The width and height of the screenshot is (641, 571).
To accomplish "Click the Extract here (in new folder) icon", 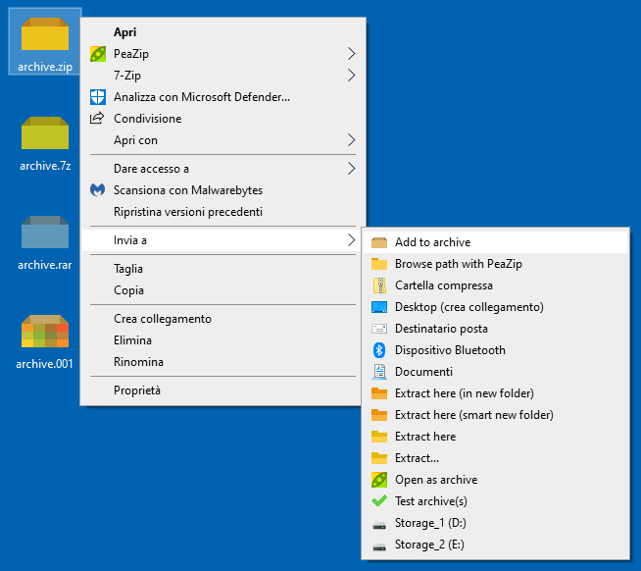I will (379, 393).
